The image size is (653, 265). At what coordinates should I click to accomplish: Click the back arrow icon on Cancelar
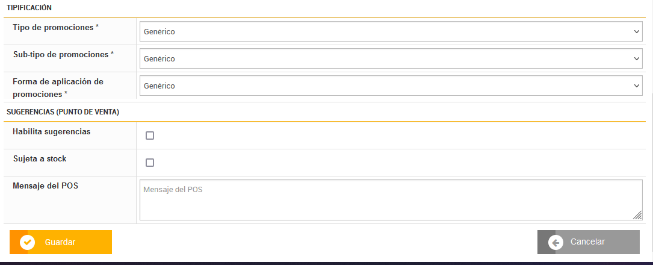pyautogui.click(x=556, y=242)
